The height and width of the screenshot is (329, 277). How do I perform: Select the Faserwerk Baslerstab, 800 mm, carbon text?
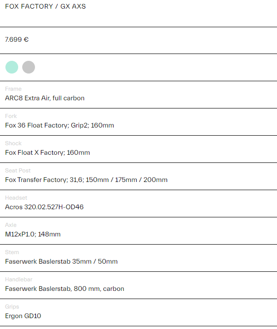64,289
